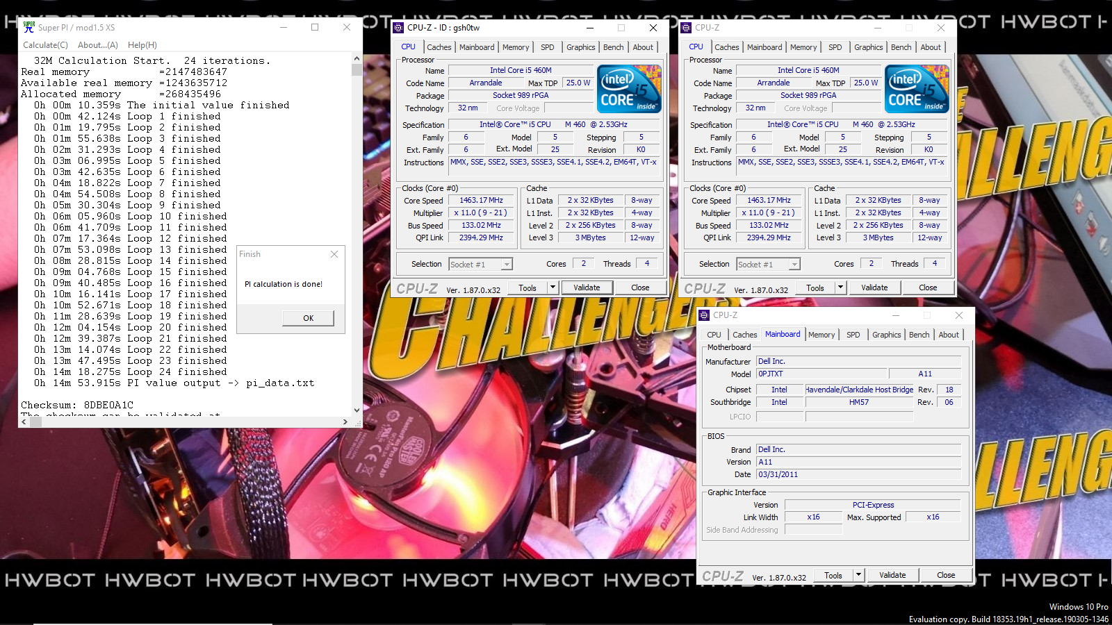Click the BIOS Date field 03/31/2011
1112x625 pixels.
click(x=858, y=474)
